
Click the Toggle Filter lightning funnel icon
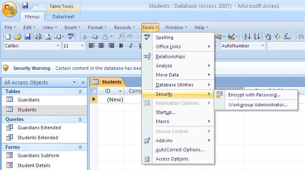pos(277,37)
